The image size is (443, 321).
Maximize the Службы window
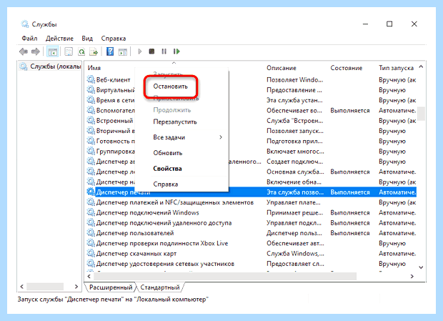[389, 24]
